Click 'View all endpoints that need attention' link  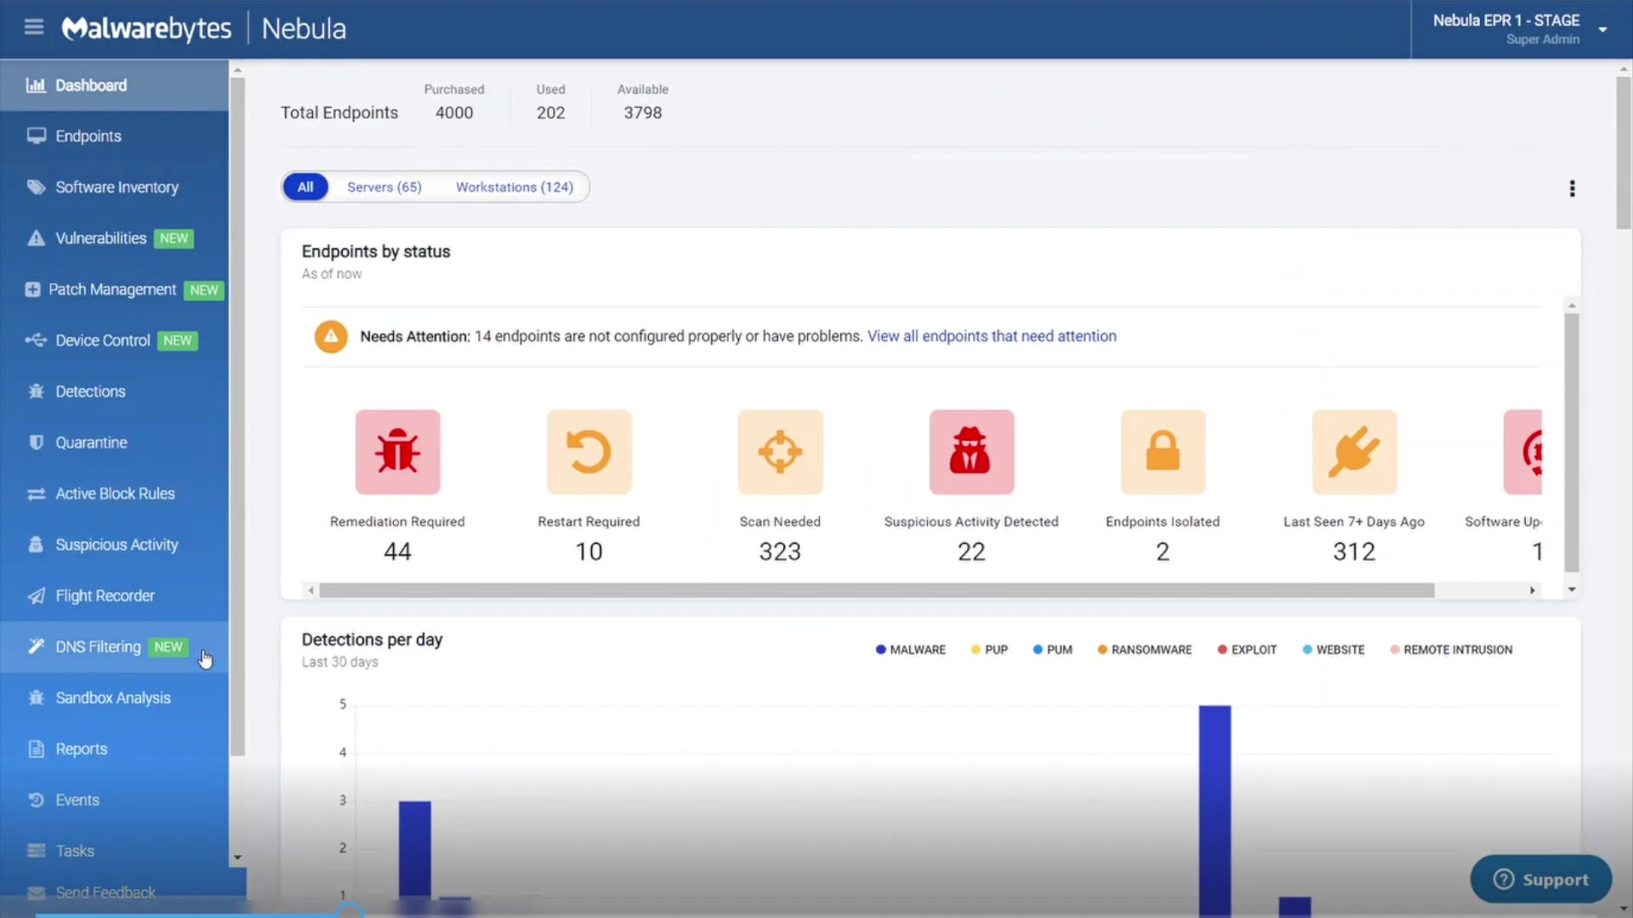[993, 335]
